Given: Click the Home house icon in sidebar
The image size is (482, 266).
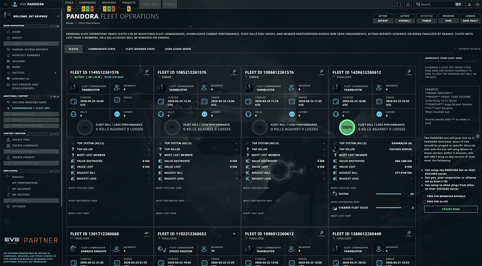Looking at the screenshot, I should (8, 32).
